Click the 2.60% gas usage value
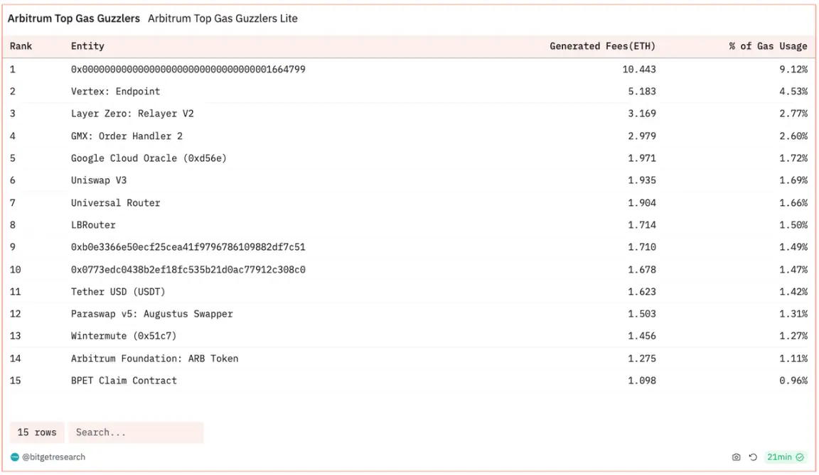The image size is (819, 475). pos(793,136)
